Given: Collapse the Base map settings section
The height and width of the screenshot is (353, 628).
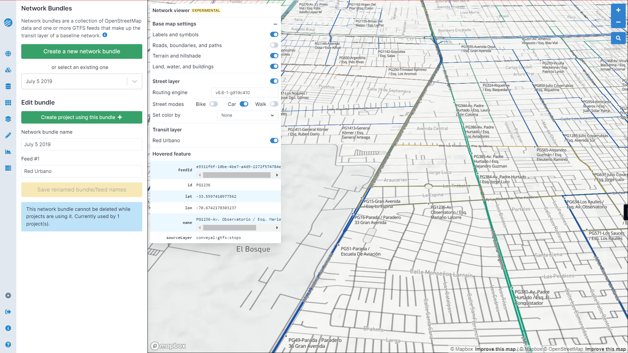Looking at the screenshot, I should (x=275, y=24).
